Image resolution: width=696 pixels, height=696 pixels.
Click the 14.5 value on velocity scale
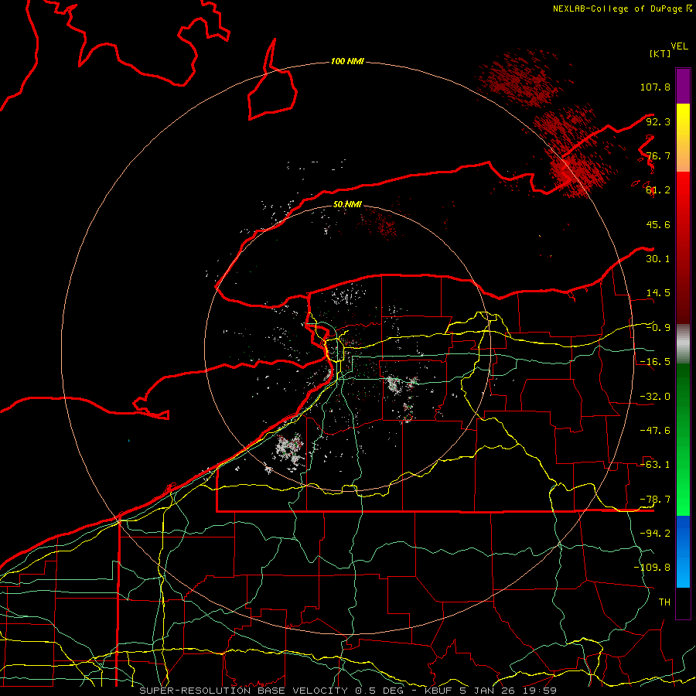658,293
